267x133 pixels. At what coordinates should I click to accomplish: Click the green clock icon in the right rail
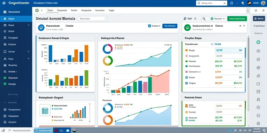[x=258, y=42]
